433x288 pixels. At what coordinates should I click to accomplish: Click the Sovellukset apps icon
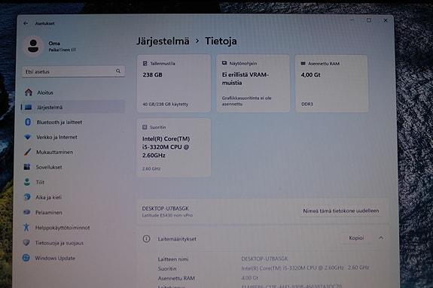(27, 167)
